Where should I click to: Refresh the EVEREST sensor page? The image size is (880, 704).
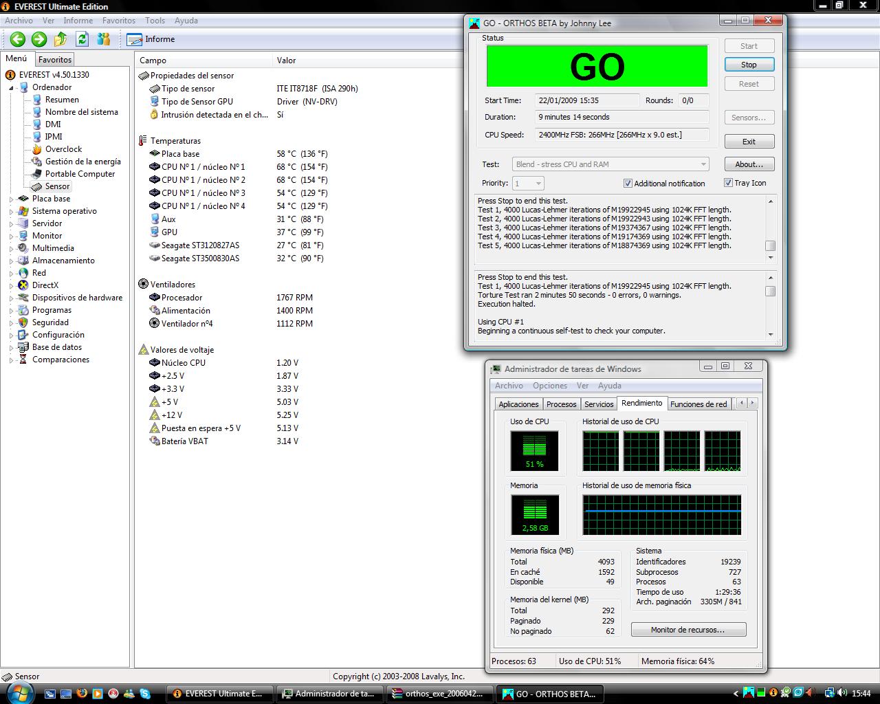[82, 39]
